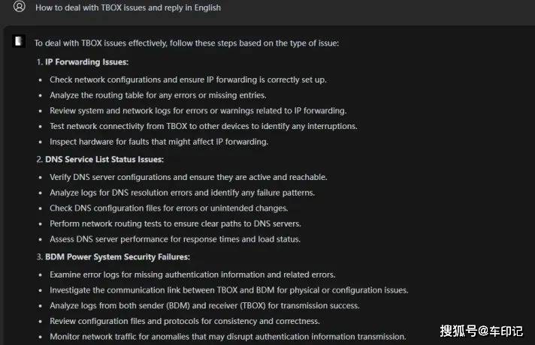Viewport: 535px width, 345px height.
Task: Click the 'Assess DNS server performance' bullet
Action: 175,239
